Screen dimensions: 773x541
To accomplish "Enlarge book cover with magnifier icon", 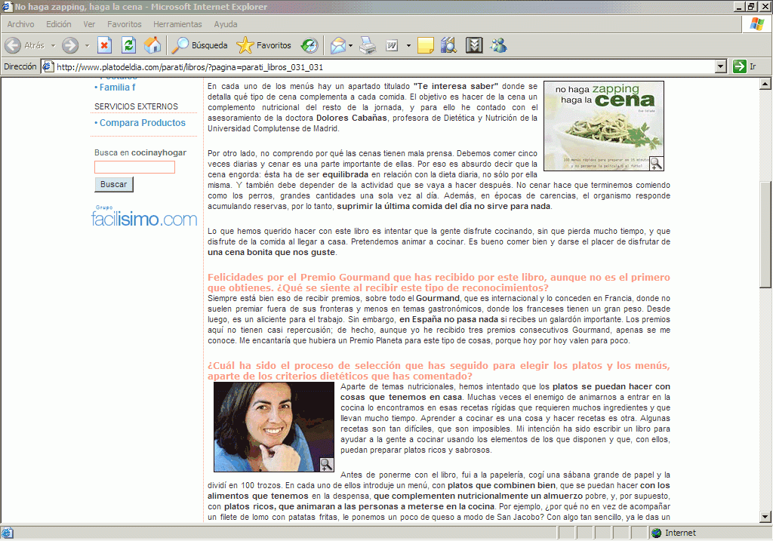I will click(656, 163).
